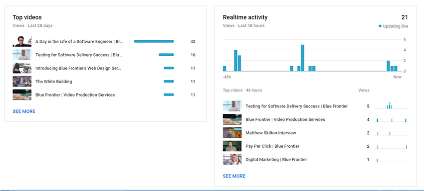Click the view count 42
Screen dimensions: 424x191
point(193,42)
